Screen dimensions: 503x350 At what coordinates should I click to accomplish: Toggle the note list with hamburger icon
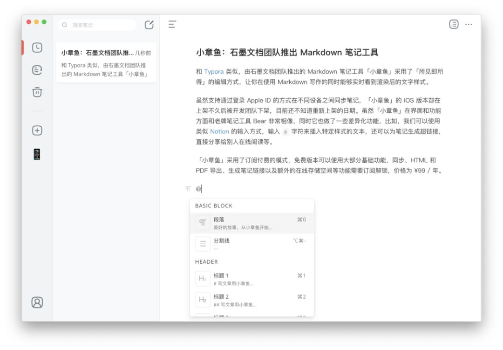[x=172, y=24]
